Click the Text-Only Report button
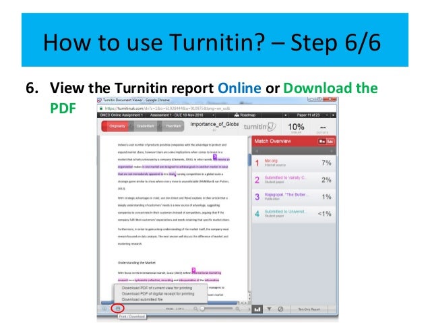430x323 pixels. pyautogui.click(x=309, y=310)
